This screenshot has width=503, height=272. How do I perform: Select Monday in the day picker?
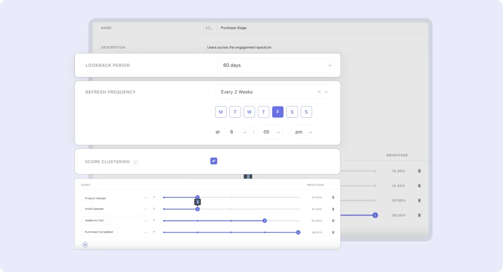pyautogui.click(x=221, y=112)
